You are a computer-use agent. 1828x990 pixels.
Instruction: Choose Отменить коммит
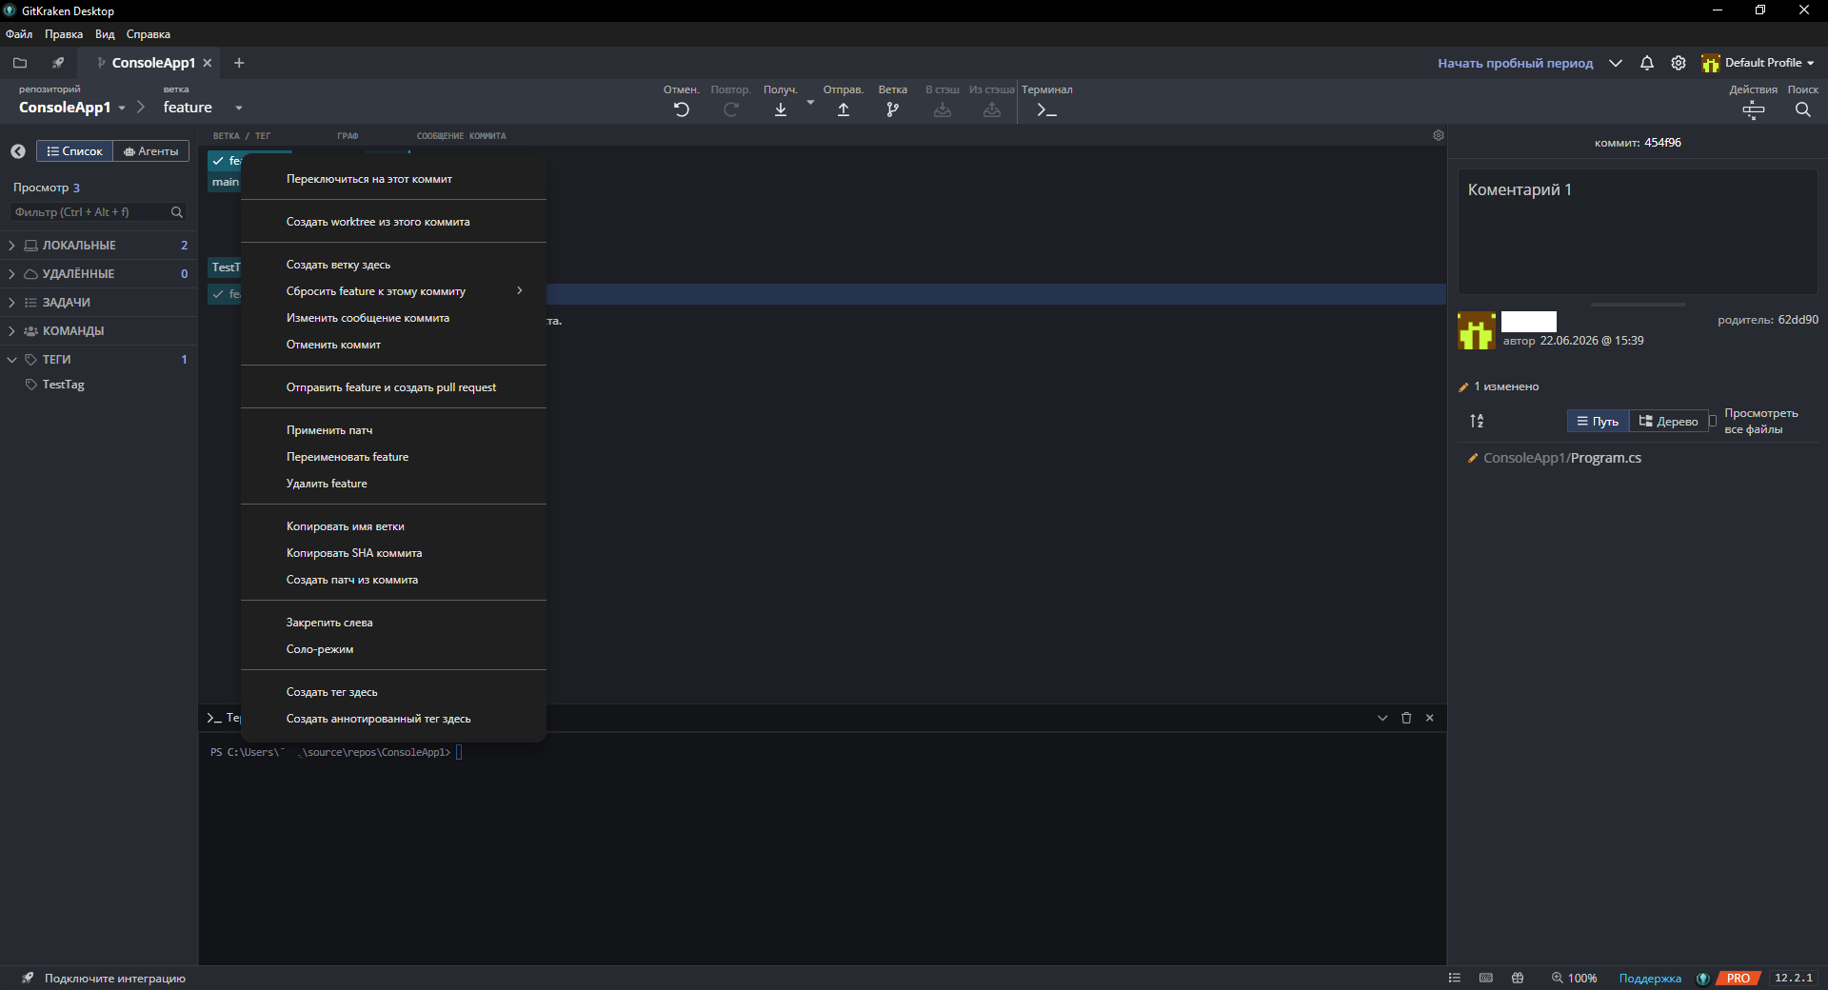tap(393, 345)
